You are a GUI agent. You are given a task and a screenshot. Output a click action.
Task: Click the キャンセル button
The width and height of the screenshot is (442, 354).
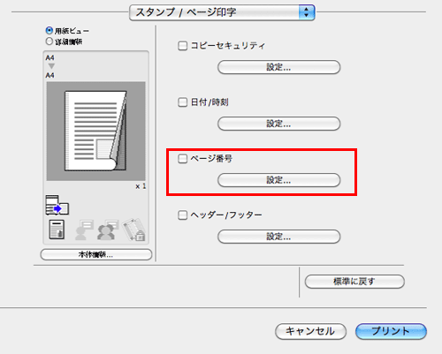(310, 331)
